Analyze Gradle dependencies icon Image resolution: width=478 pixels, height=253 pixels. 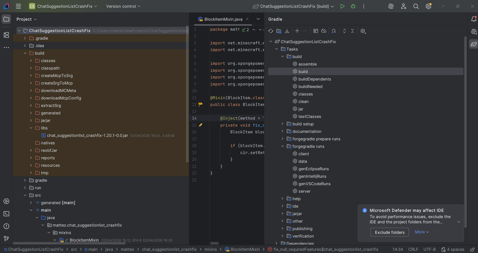pyautogui.click(x=334, y=31)
